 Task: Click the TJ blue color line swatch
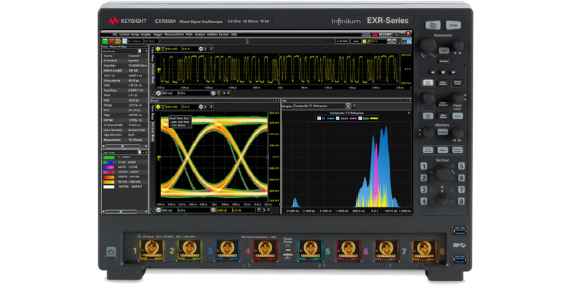pyautogui.click(x=330, y=118)
